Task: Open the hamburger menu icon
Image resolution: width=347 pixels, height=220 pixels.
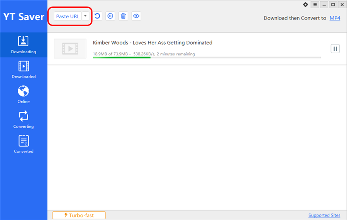Action: pyautogui.click(x=315, y=5)
